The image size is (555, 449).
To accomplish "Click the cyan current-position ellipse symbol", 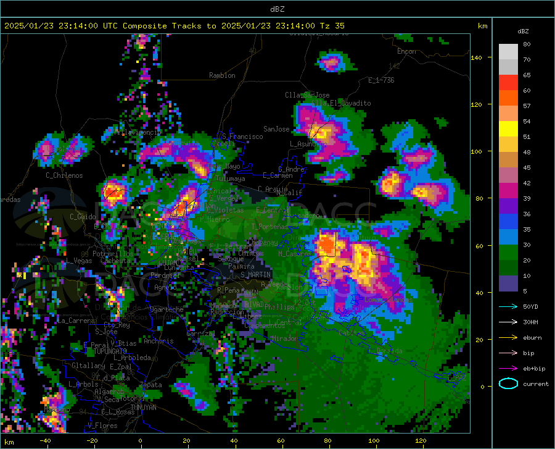I will [x=508, y=384].
